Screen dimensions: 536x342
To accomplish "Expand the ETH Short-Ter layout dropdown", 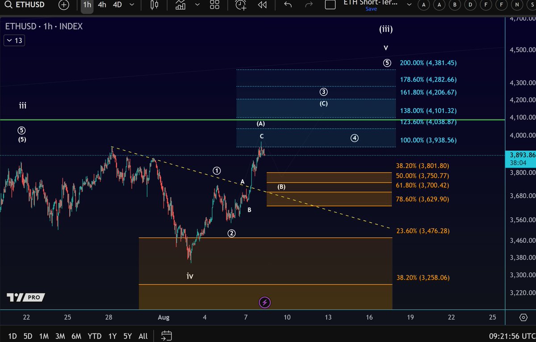I will [x=408, y=5].
